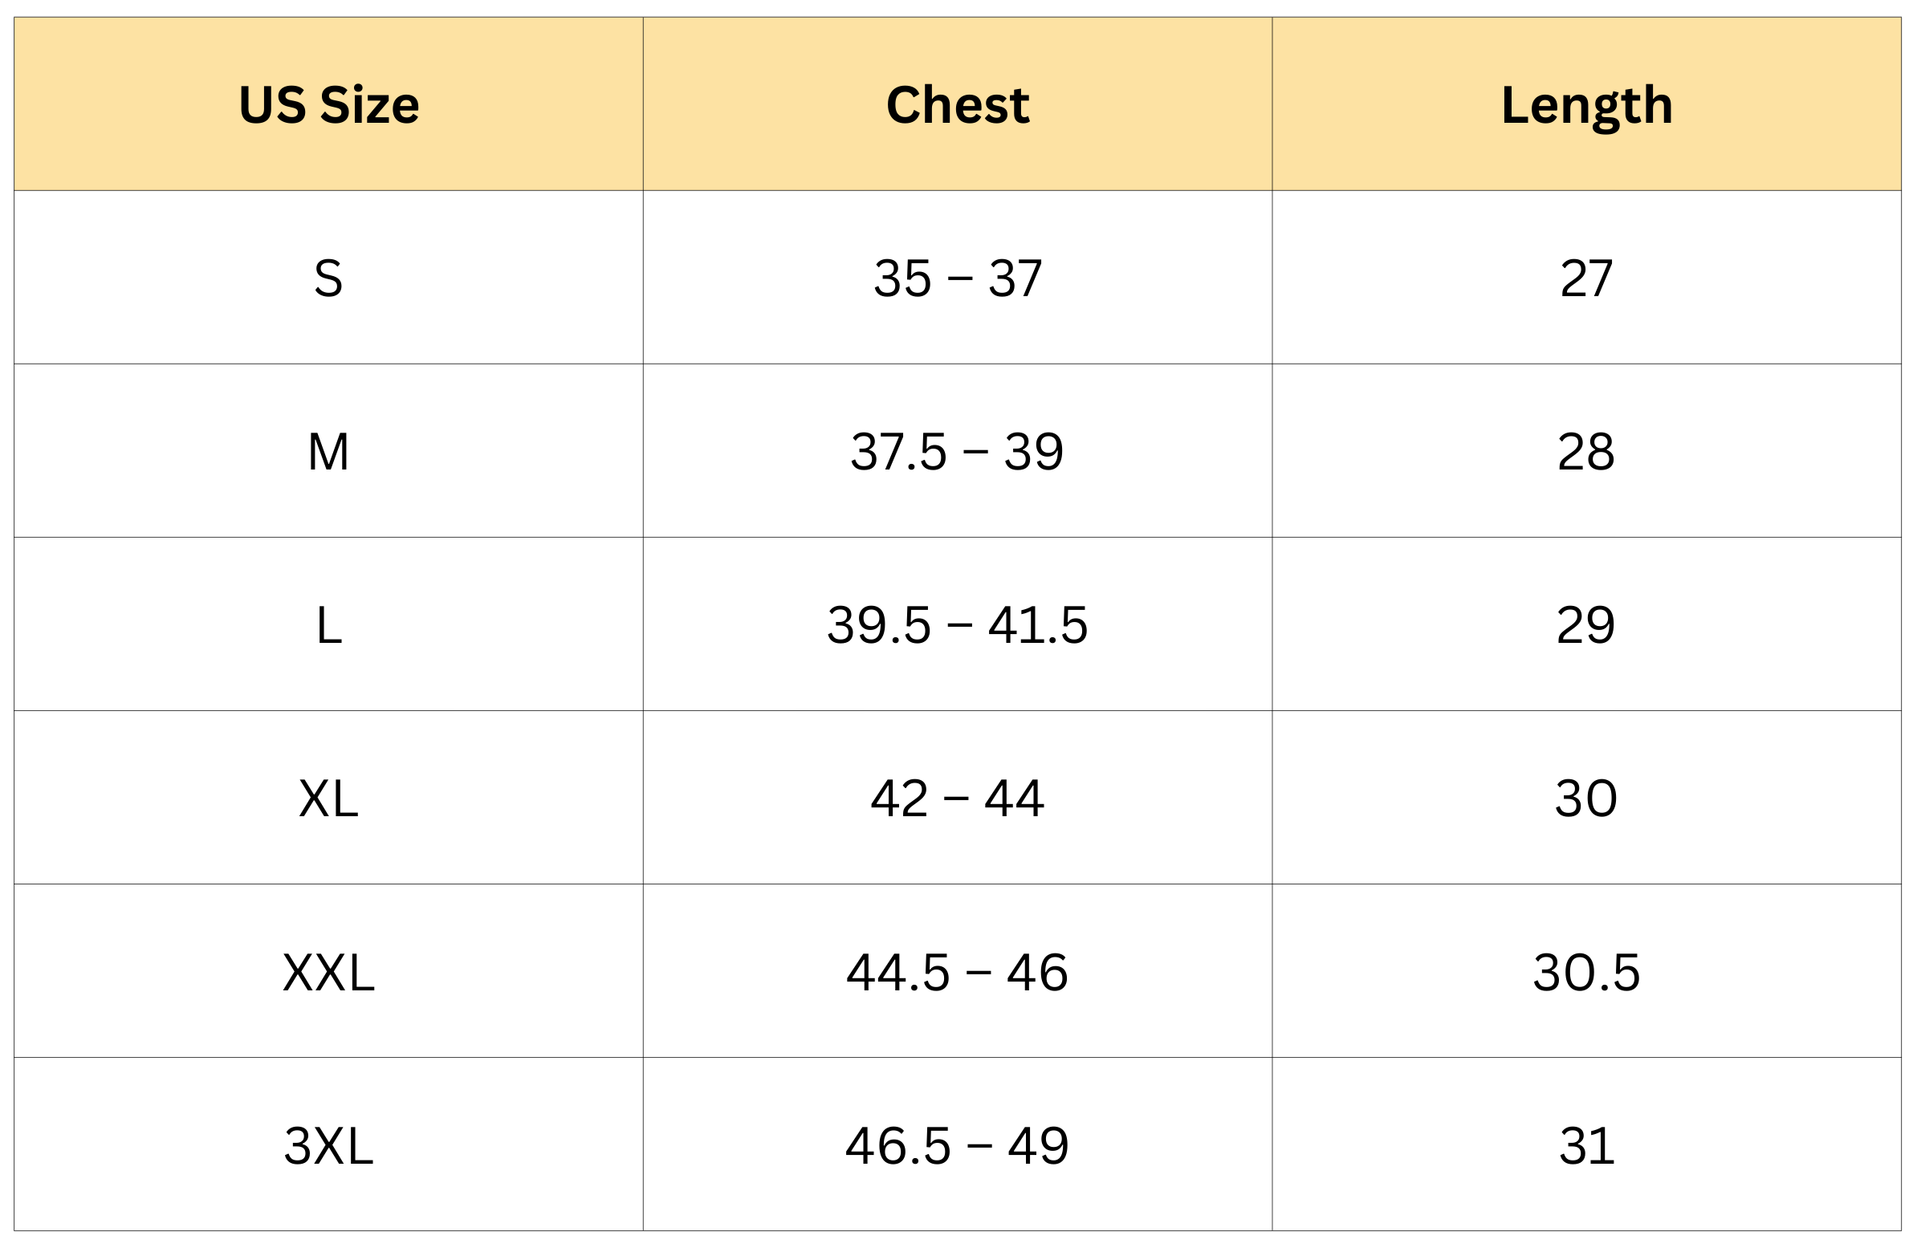This screenshot has width=1917, height=1252.
Task: Click the chest value 35 – 37
Action: pyautogui.click(x=957, y=278)
